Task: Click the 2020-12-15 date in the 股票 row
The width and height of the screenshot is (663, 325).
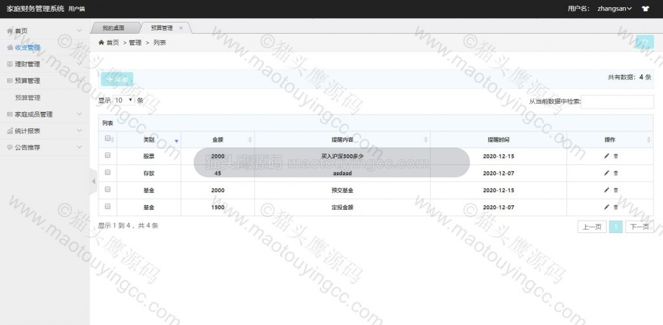Action: coord(499,157)
